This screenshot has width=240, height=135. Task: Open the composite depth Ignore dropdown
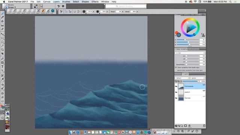pos(198,78)
